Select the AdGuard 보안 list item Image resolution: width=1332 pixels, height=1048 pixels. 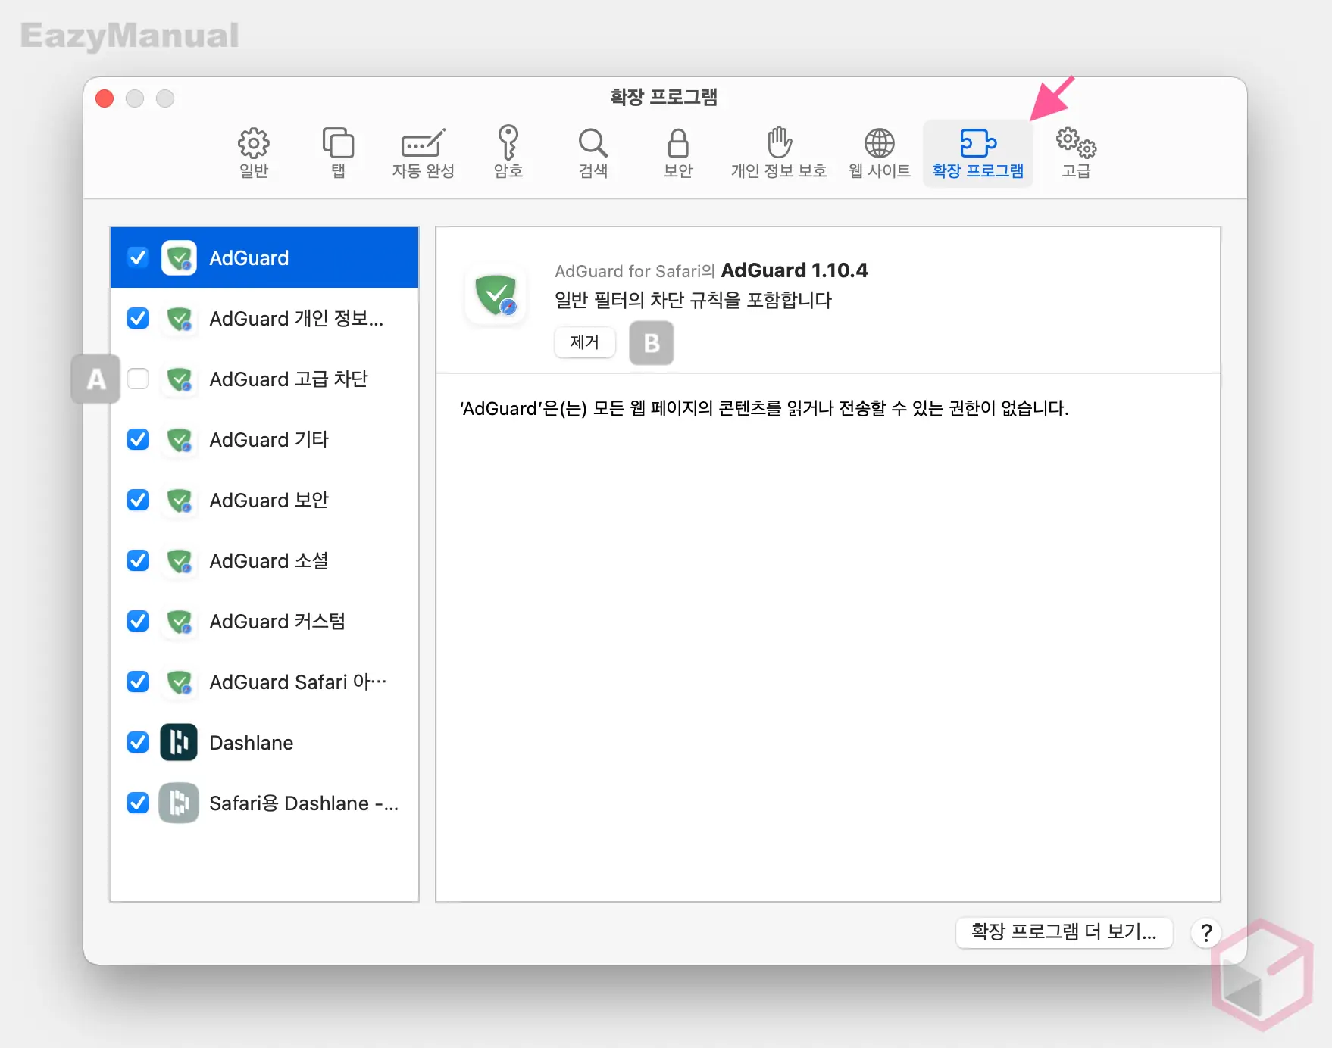coord(264,501)
